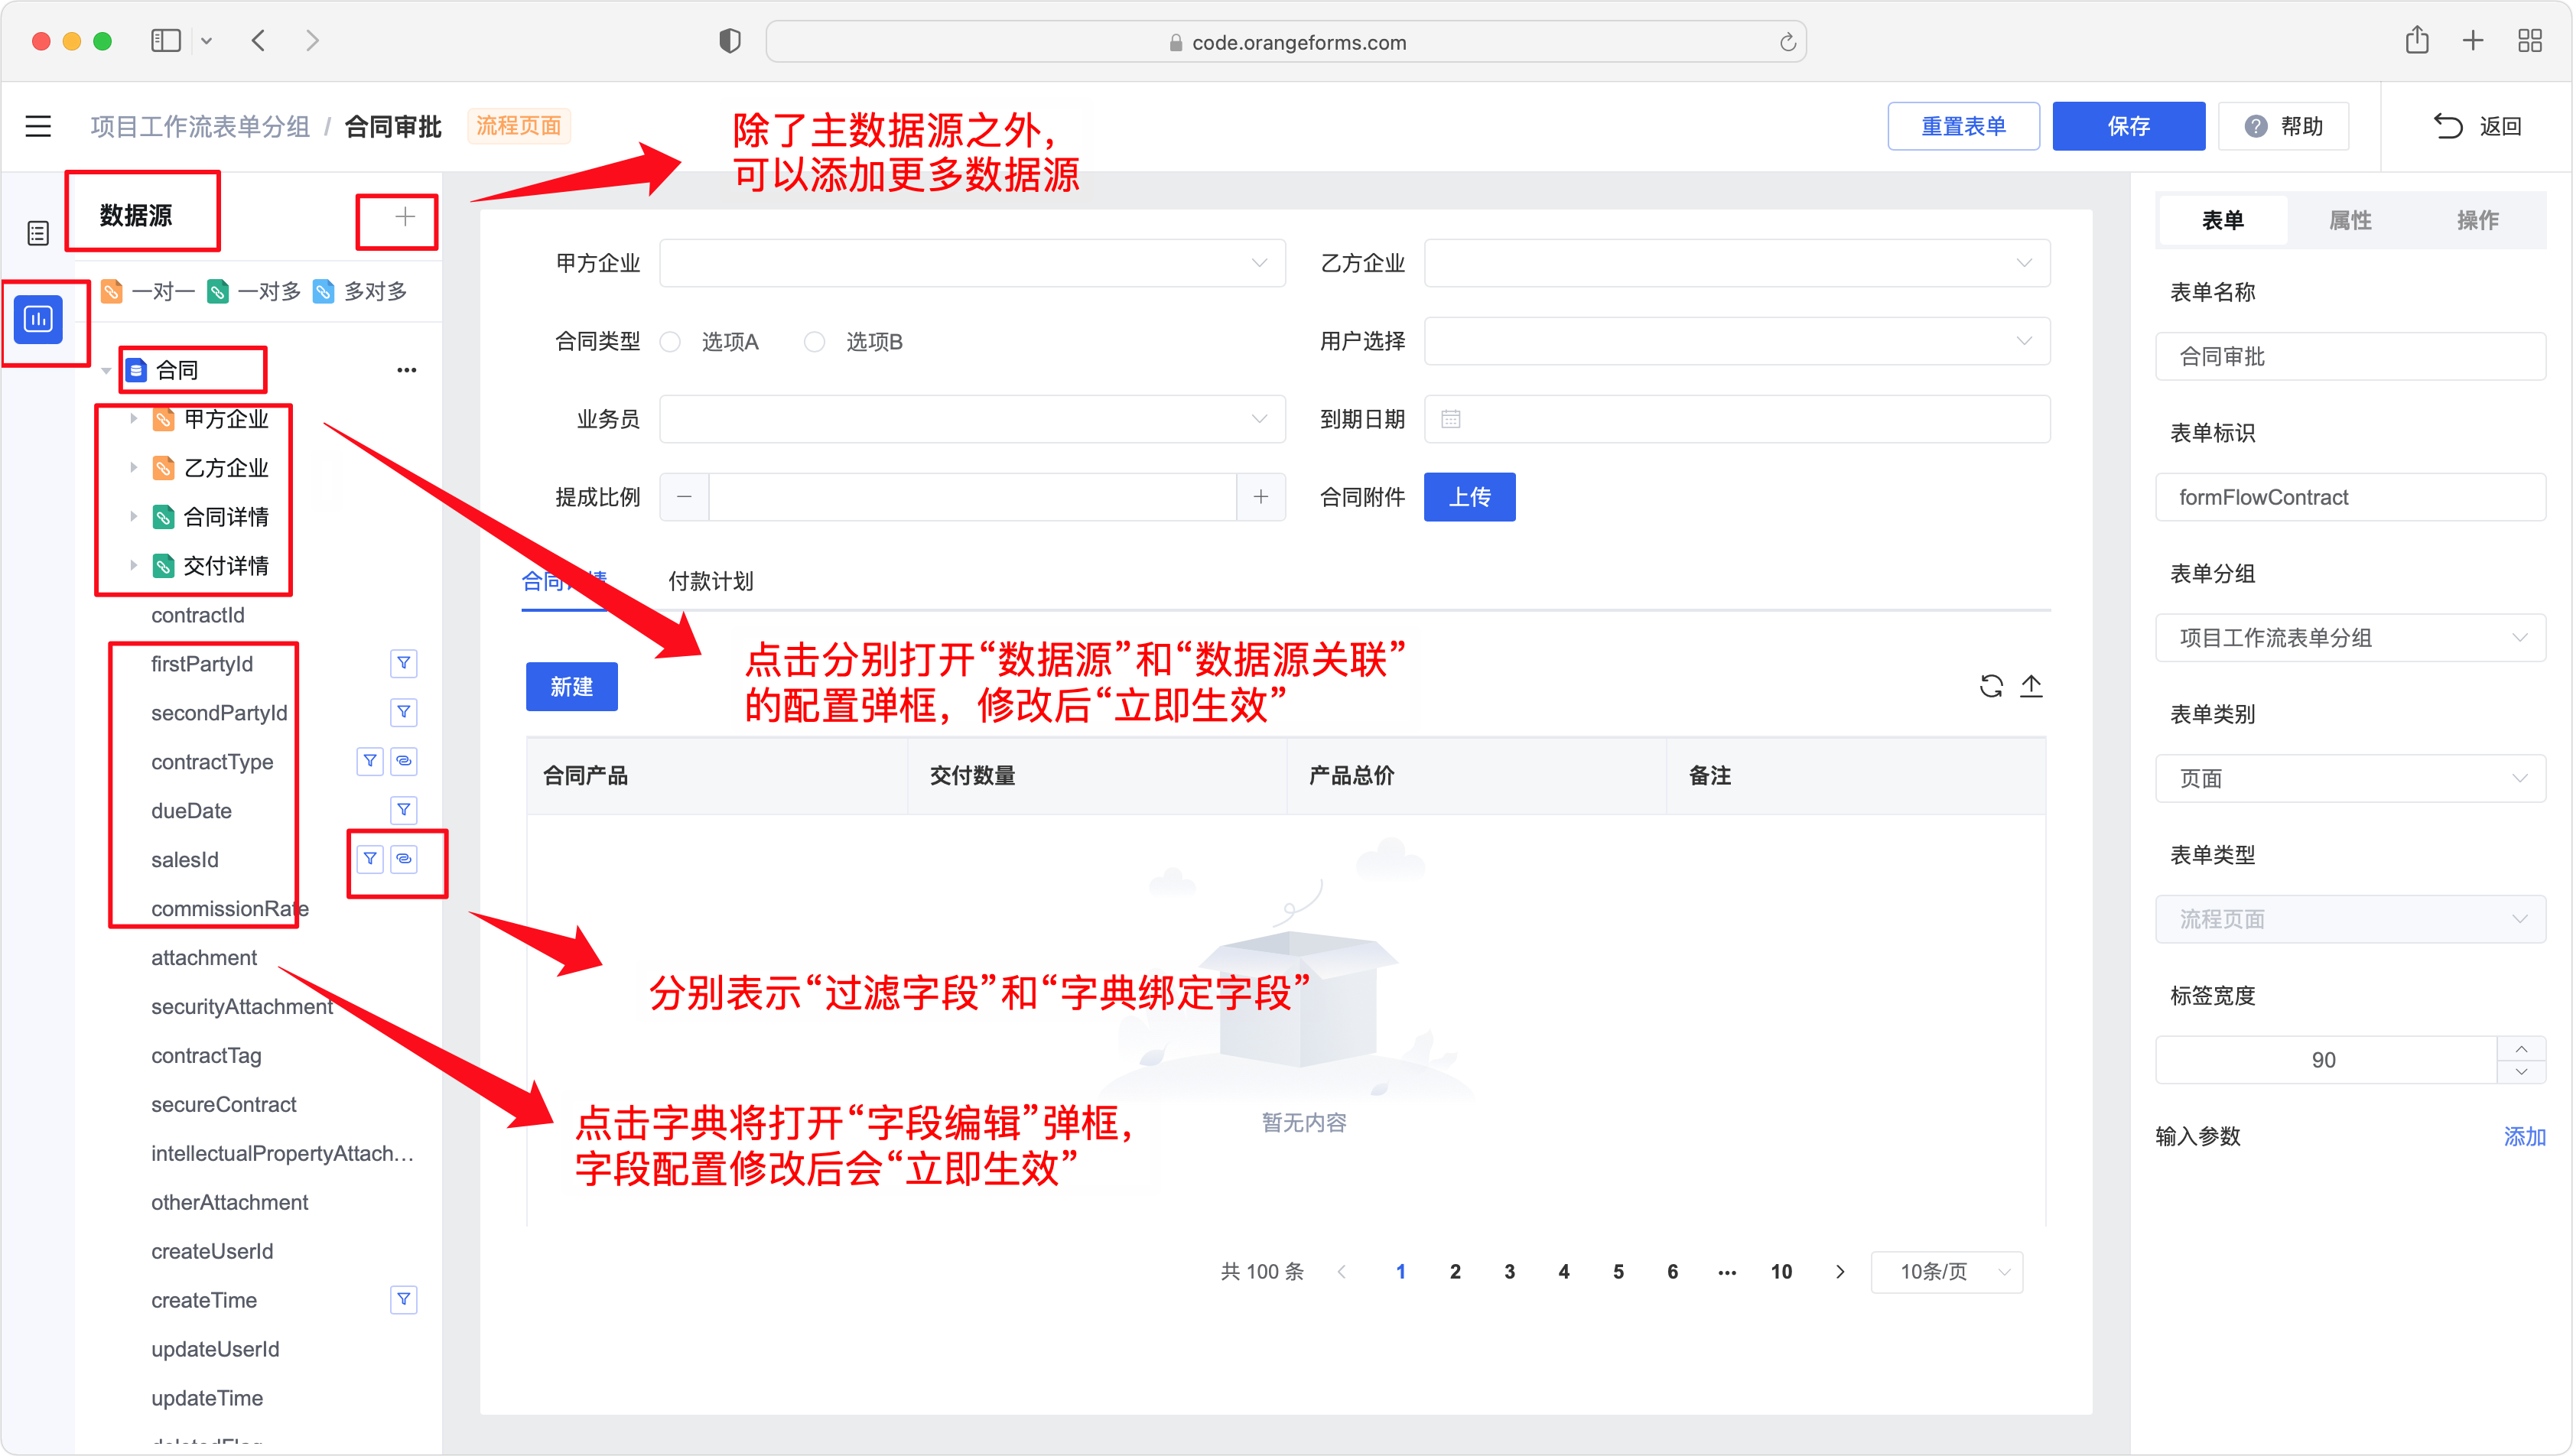Refresh the contract detail table
This screenshot has width=2573, height=1456.
[x=1991, y=686]
